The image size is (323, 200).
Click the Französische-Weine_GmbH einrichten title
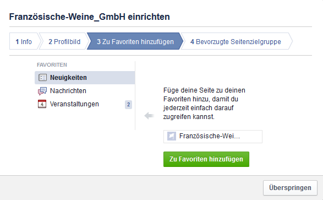pos(89,17)
